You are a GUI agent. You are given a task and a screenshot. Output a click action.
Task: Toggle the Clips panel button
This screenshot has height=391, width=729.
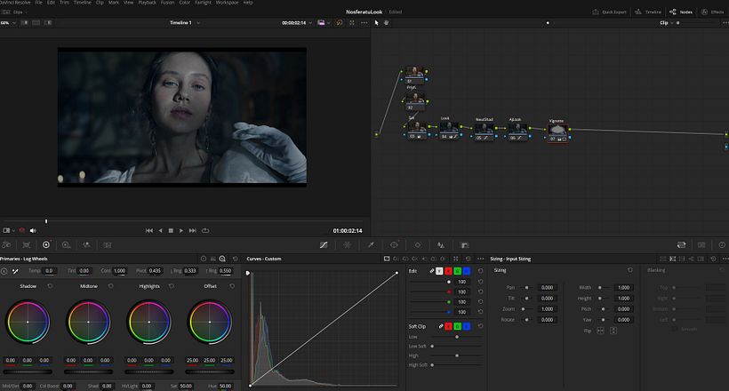pyautogui.click(x=12, y=12)
